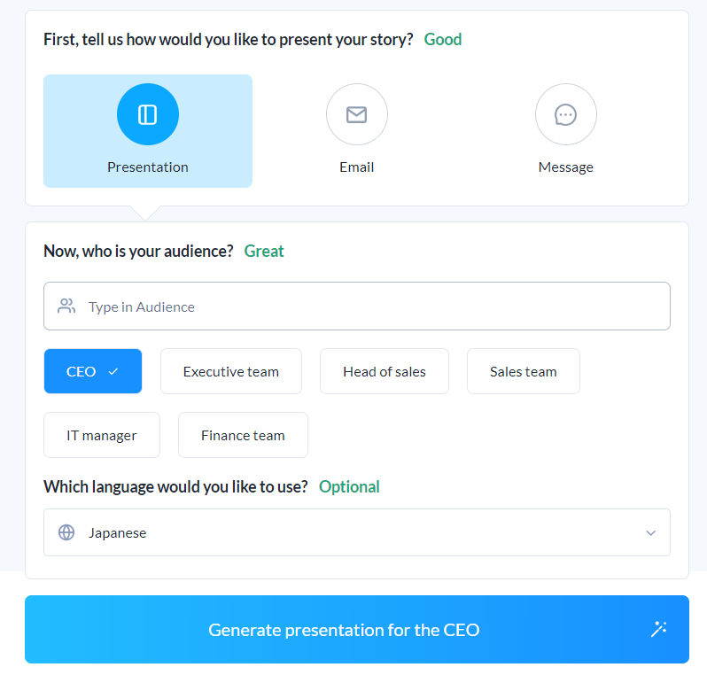
Task: Select the Presentation card label
Action: [147, 167]
